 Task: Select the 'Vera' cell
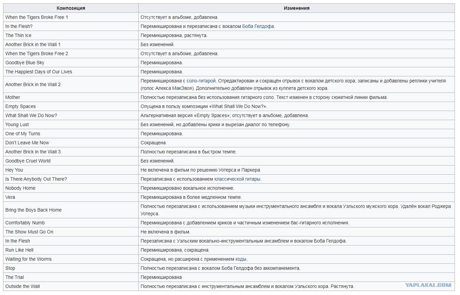[x=71, y=197]
